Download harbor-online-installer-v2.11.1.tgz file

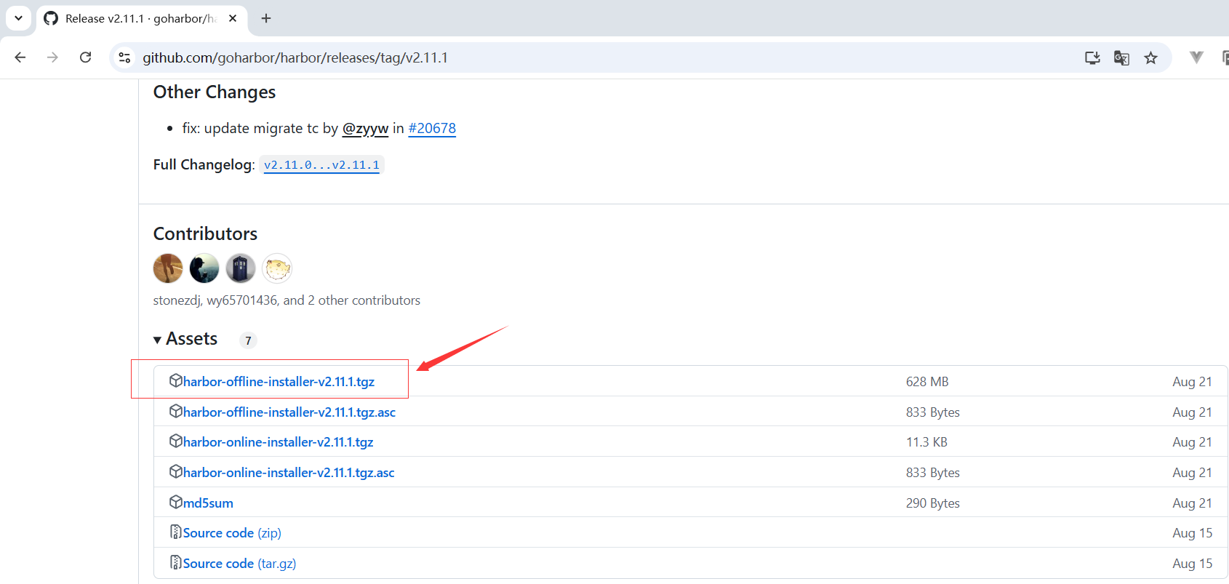tap(278, 442)
